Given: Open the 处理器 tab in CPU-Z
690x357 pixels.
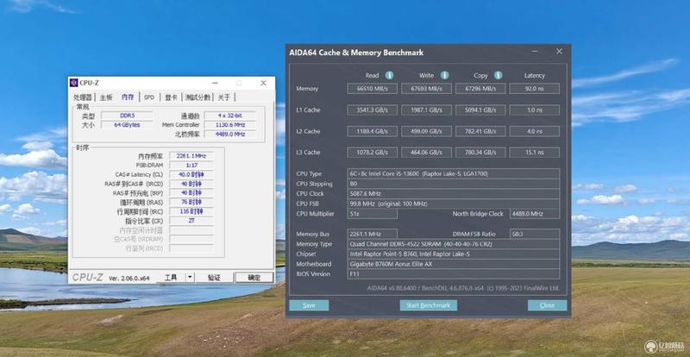Looking at the screenshot, I should pyautogui.click(x=83, y=97).
